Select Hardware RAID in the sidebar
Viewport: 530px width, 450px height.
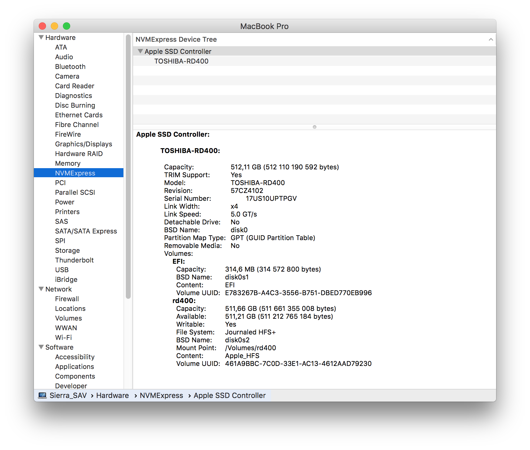79,154
